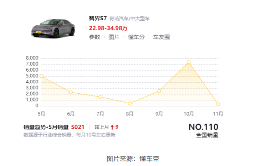Viewport: 256px width, 166px height.
Task: Select the 8月 data point on chart
Action: coord(129,104)
